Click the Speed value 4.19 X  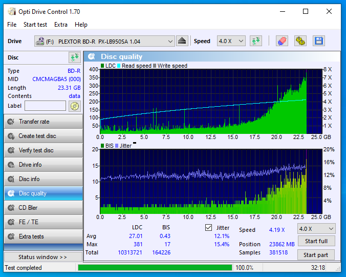(277, 230)
